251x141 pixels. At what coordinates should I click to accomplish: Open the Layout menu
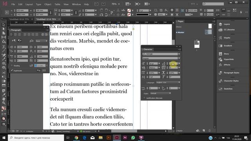coord(29,4)
